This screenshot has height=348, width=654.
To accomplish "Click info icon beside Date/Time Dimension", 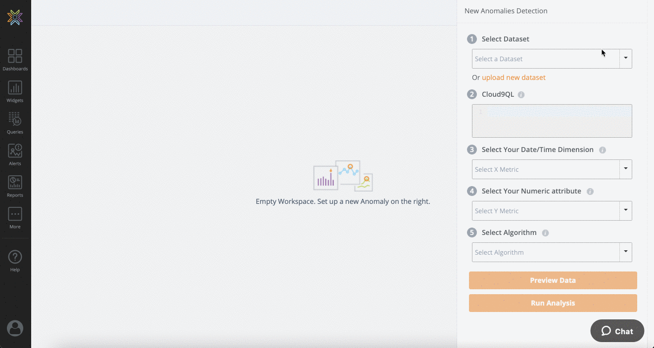I will coord(602,150).
